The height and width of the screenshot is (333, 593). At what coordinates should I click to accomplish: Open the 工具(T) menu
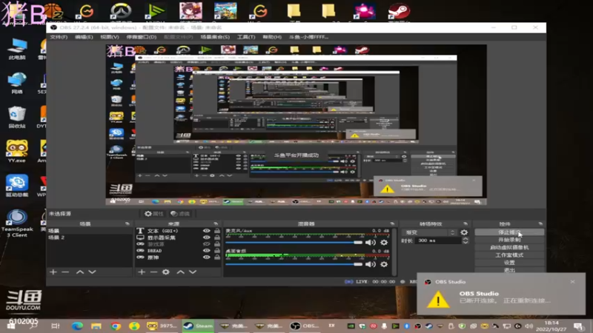tap(246, 37)
